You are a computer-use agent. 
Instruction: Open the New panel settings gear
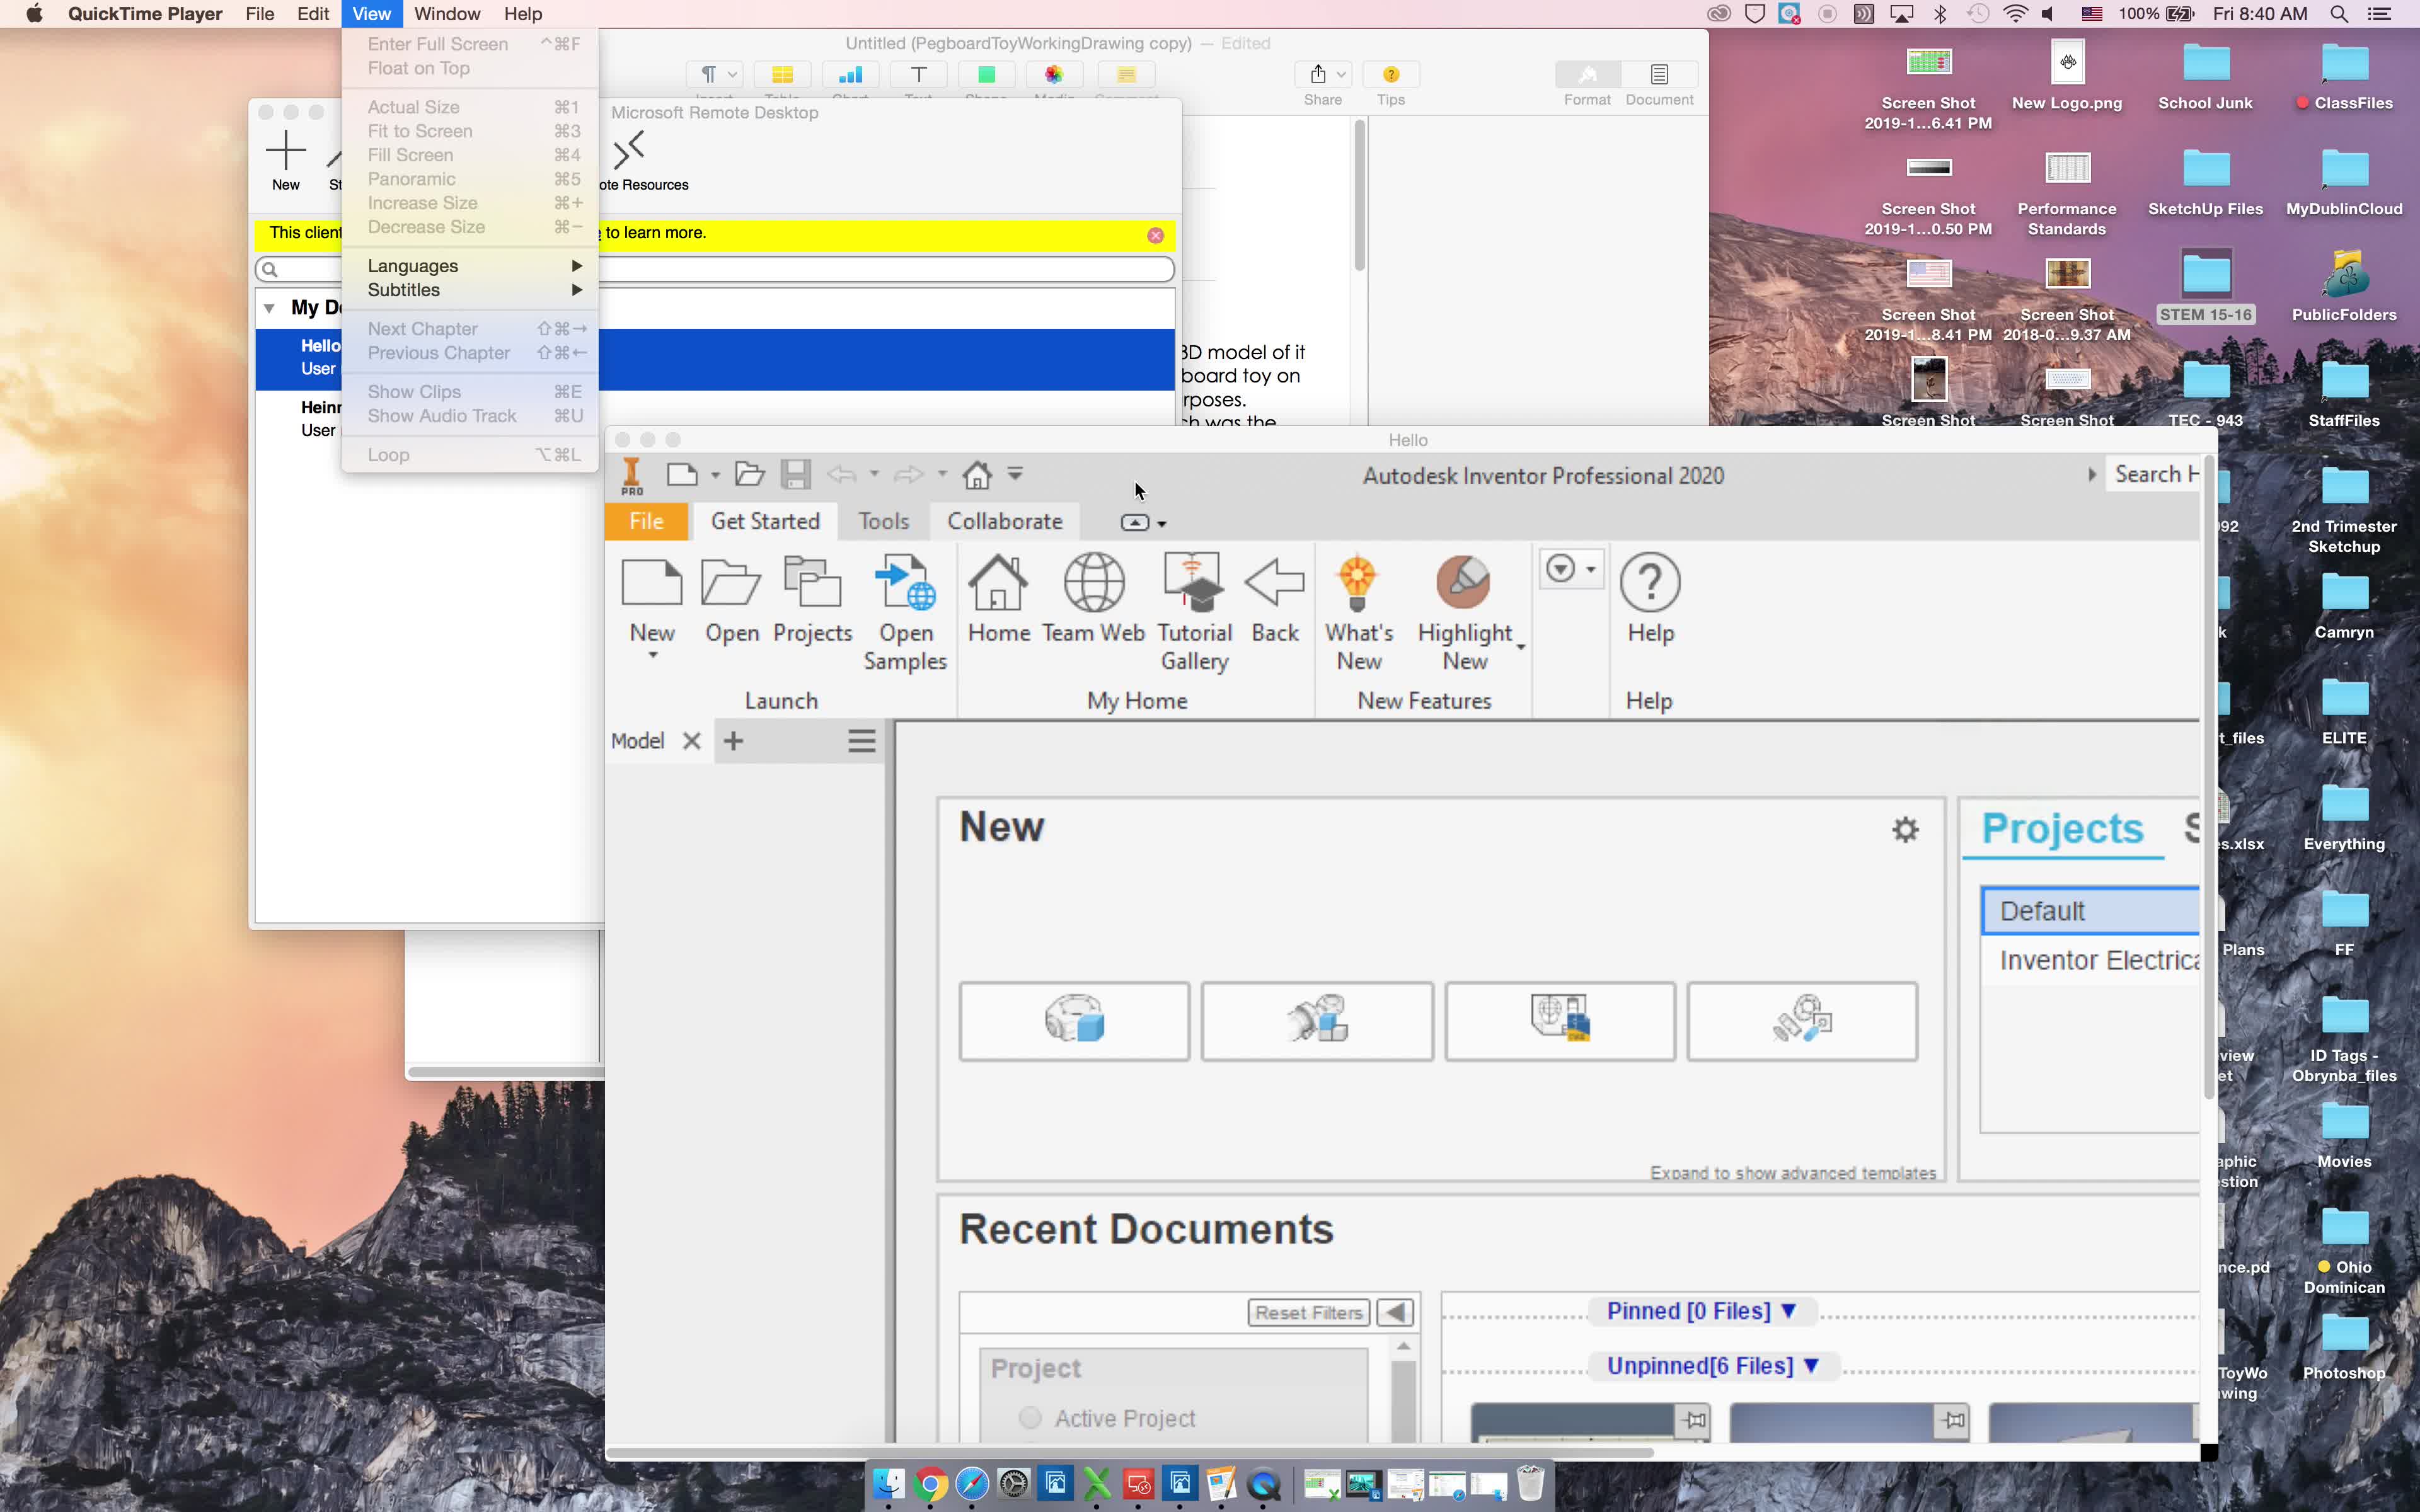tap(1905, 829)
